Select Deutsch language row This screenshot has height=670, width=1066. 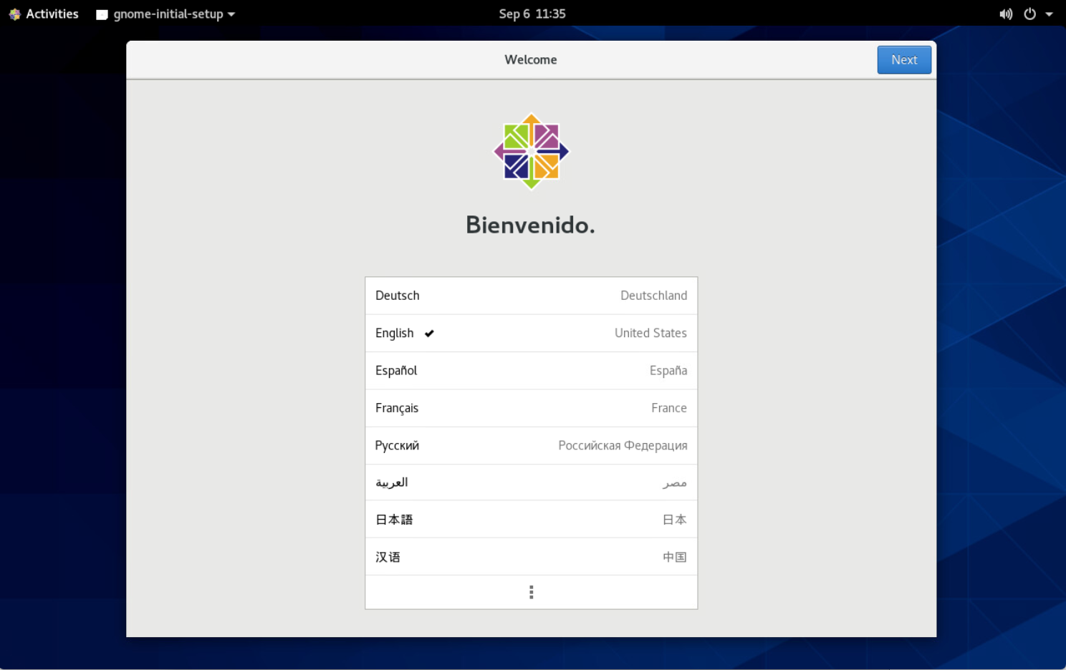coord(531,296)
